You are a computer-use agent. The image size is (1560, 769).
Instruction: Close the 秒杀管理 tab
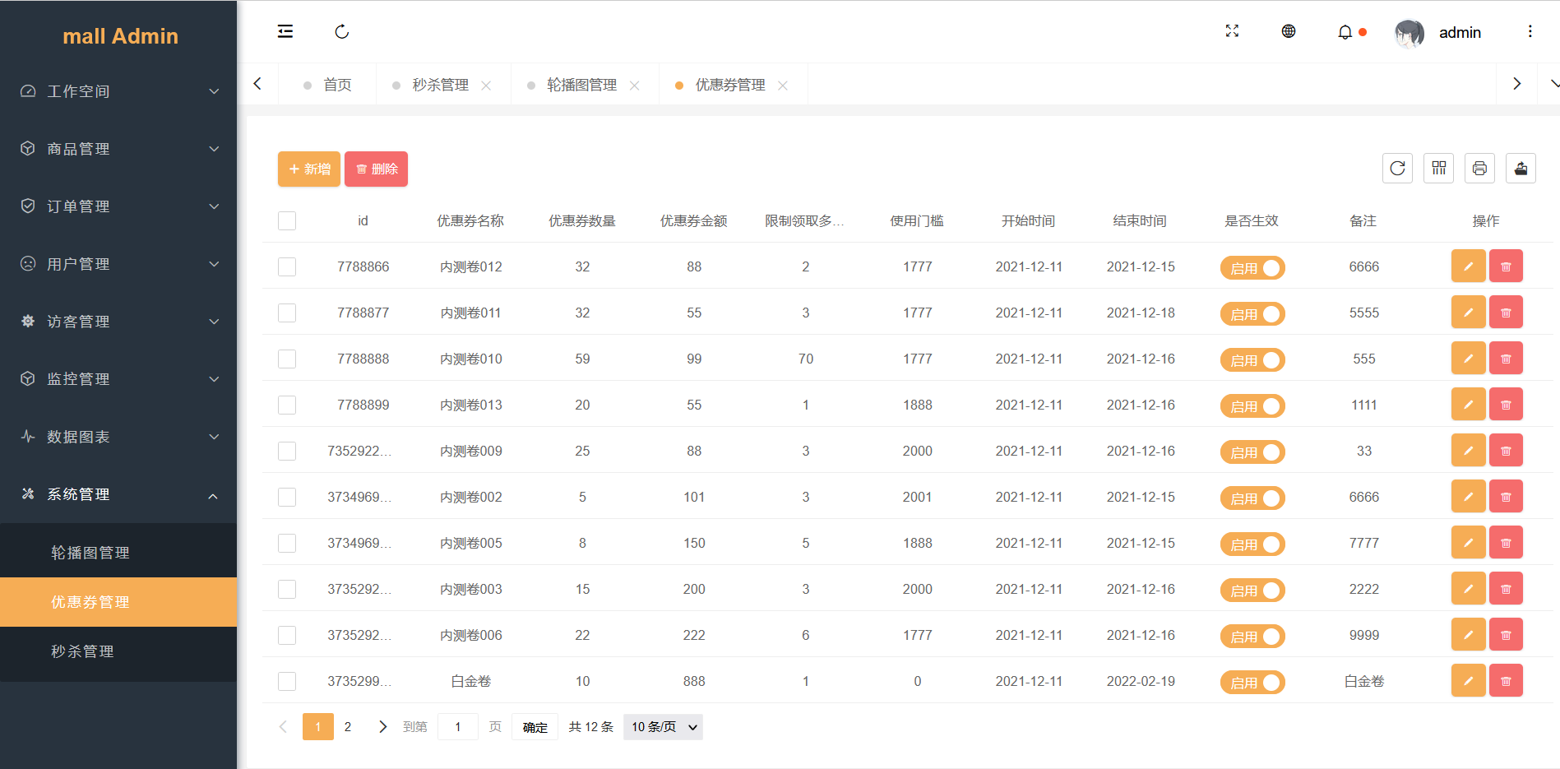tap(486, 86)
